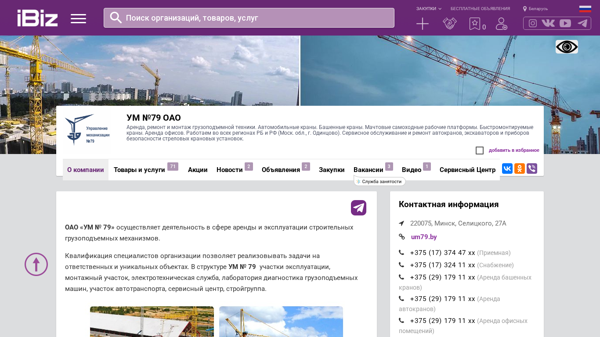Open the hamburger main menu
The height and width of the screenshot is (337, 600).
tap(78, 18)
